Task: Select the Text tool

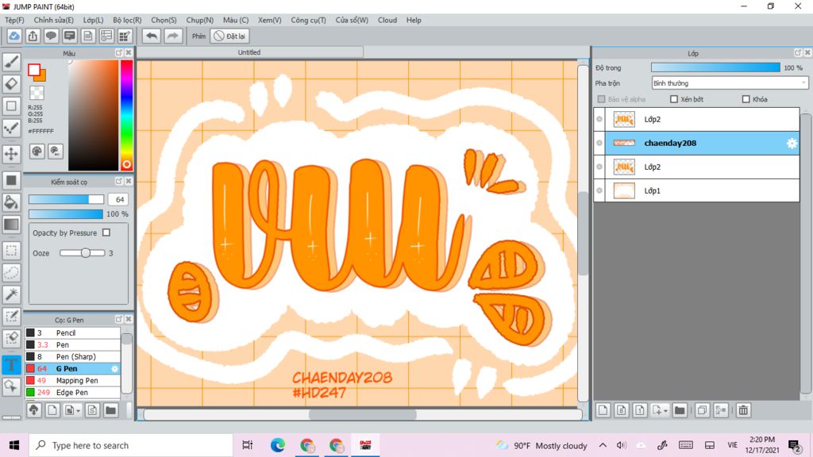Action: coord(11,364)
